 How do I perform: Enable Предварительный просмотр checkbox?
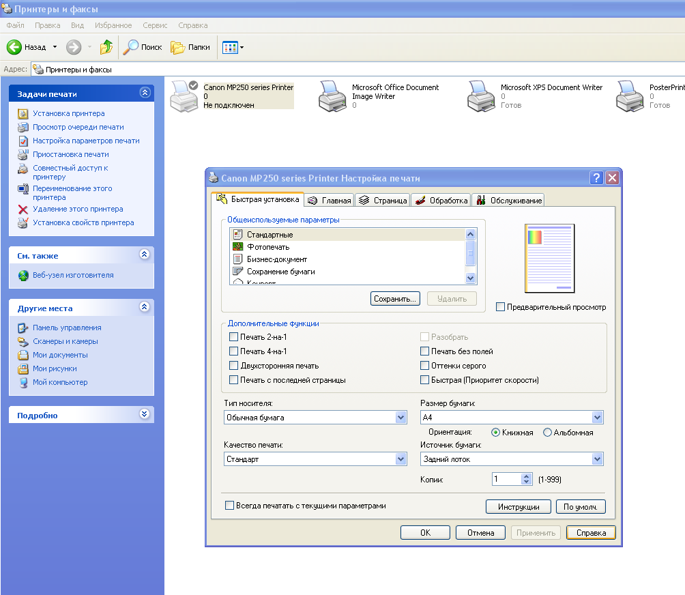[501, 307]
